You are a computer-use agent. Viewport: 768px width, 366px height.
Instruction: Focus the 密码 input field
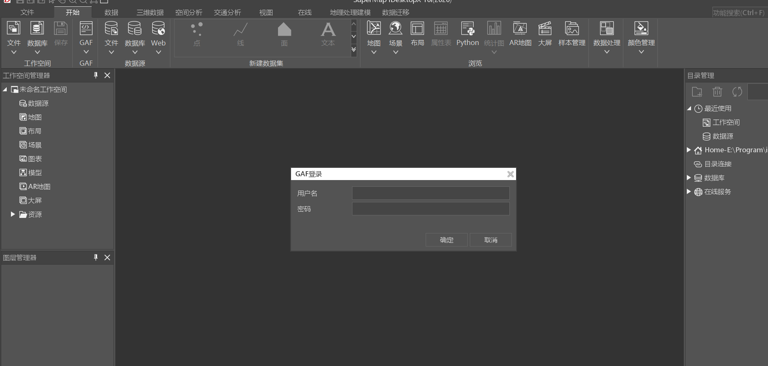(431, 209)
